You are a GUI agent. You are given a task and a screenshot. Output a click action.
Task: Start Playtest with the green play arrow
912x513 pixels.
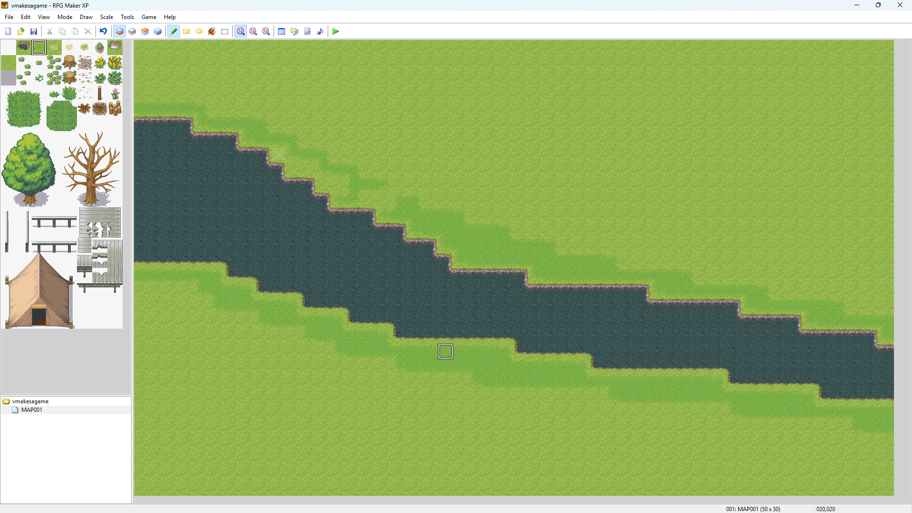(x=336, y=31)
